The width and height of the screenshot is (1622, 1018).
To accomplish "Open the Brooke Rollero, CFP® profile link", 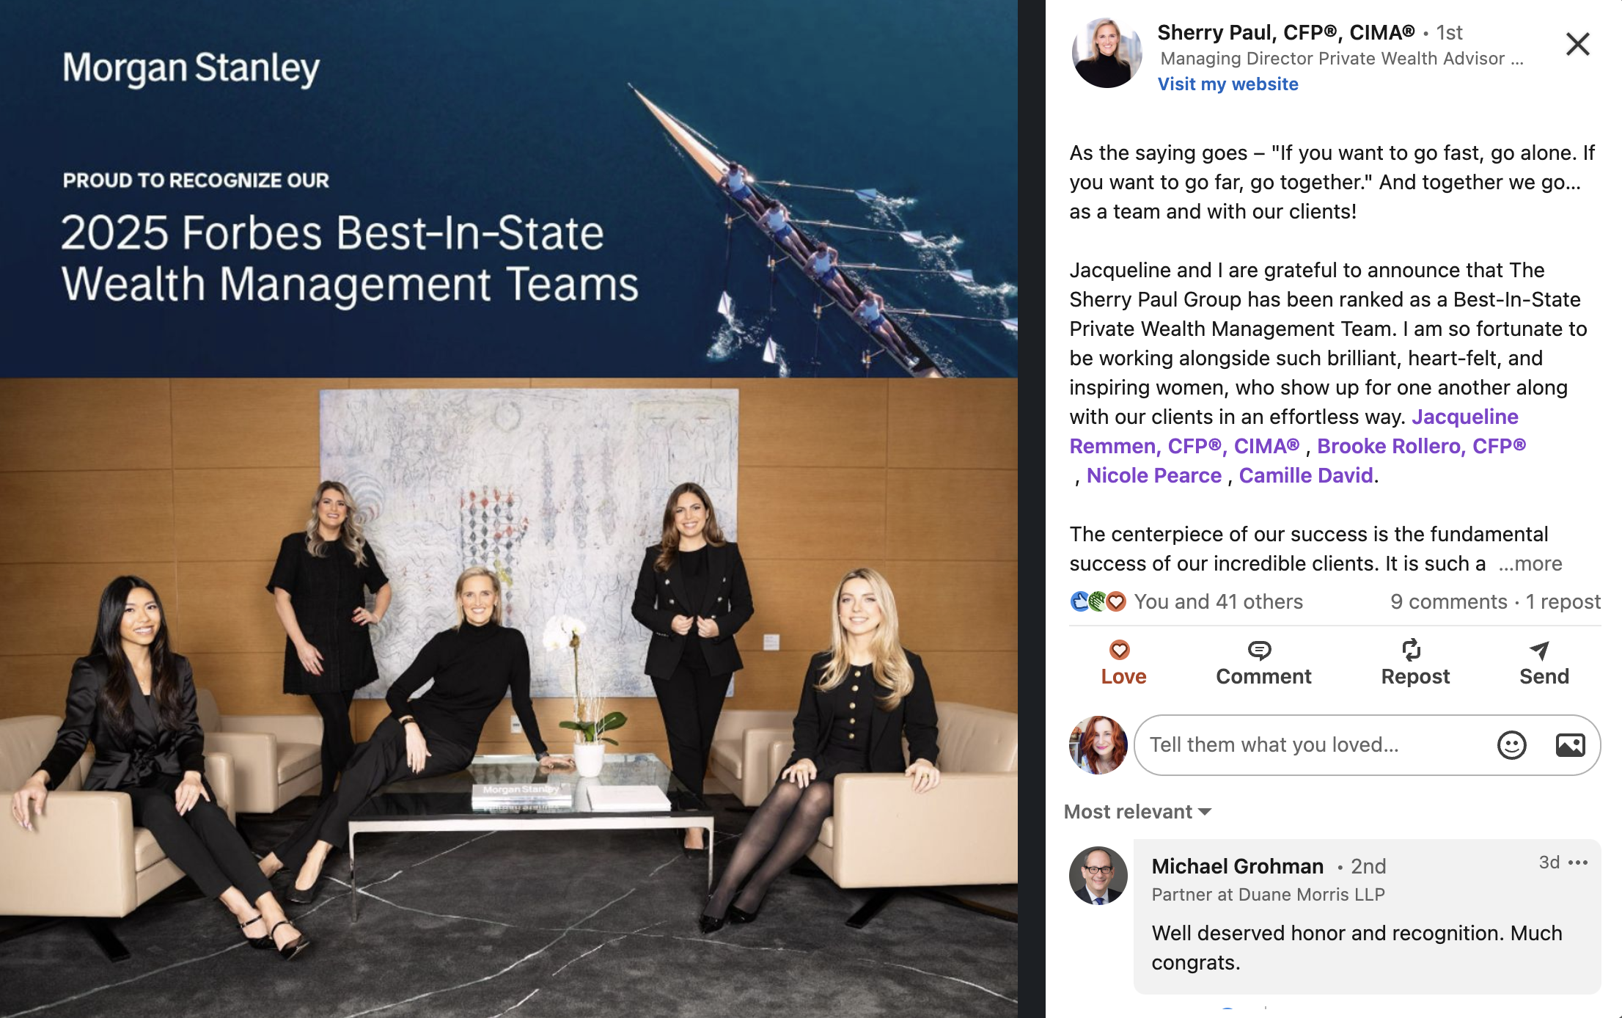I will coord(1421,446).
